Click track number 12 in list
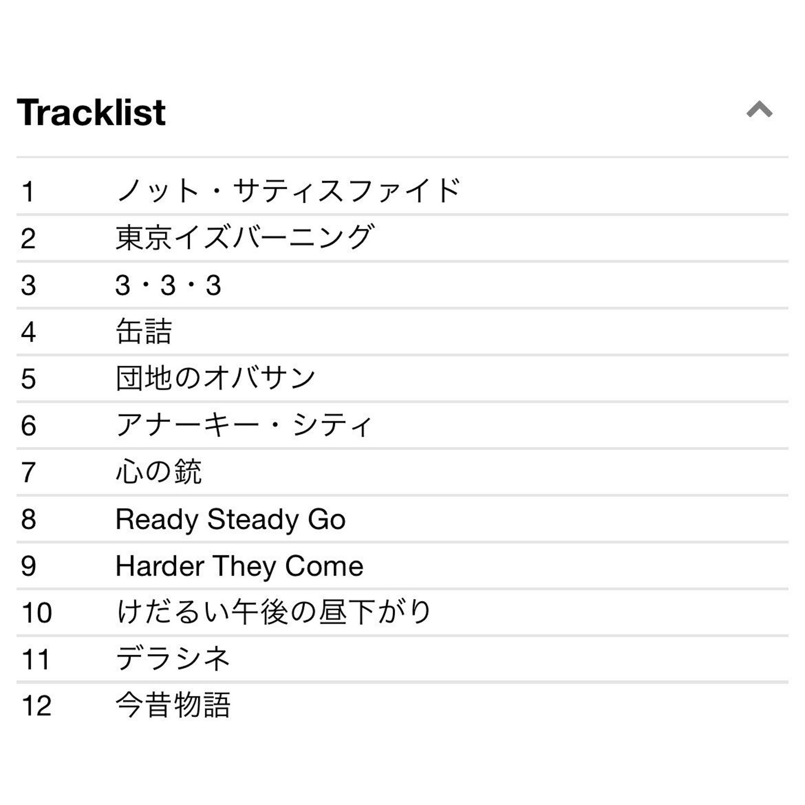 point(37,706)
